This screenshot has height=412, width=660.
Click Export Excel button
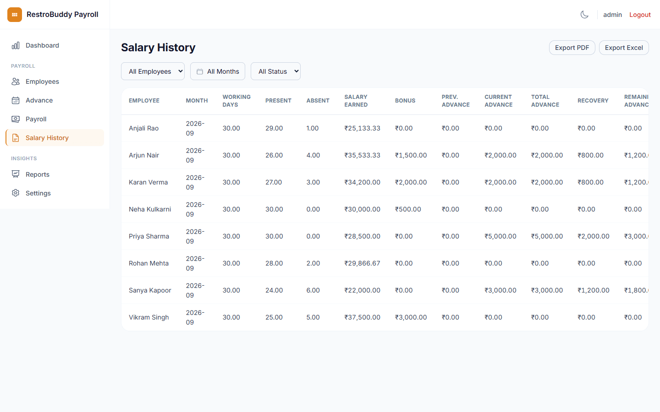[x=624, y=48]
